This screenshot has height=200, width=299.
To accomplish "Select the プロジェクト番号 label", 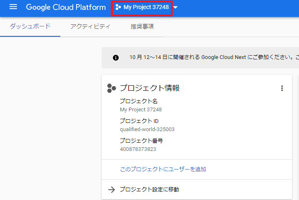I will coord(141,141).
